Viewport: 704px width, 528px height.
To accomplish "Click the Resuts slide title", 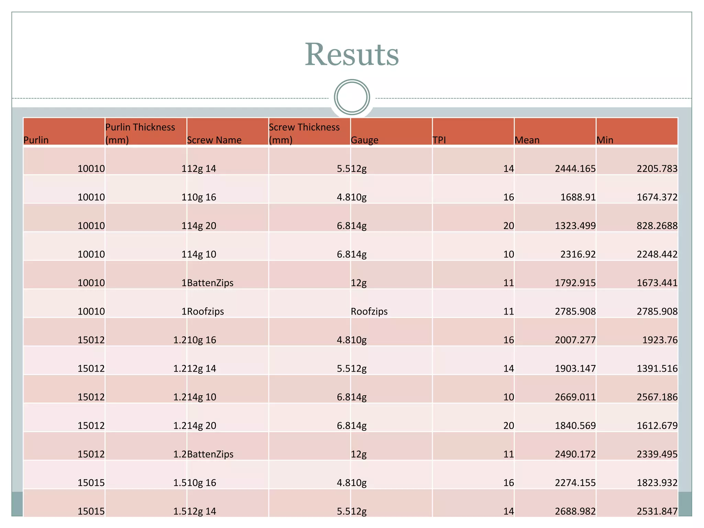I will pos(352,54).
